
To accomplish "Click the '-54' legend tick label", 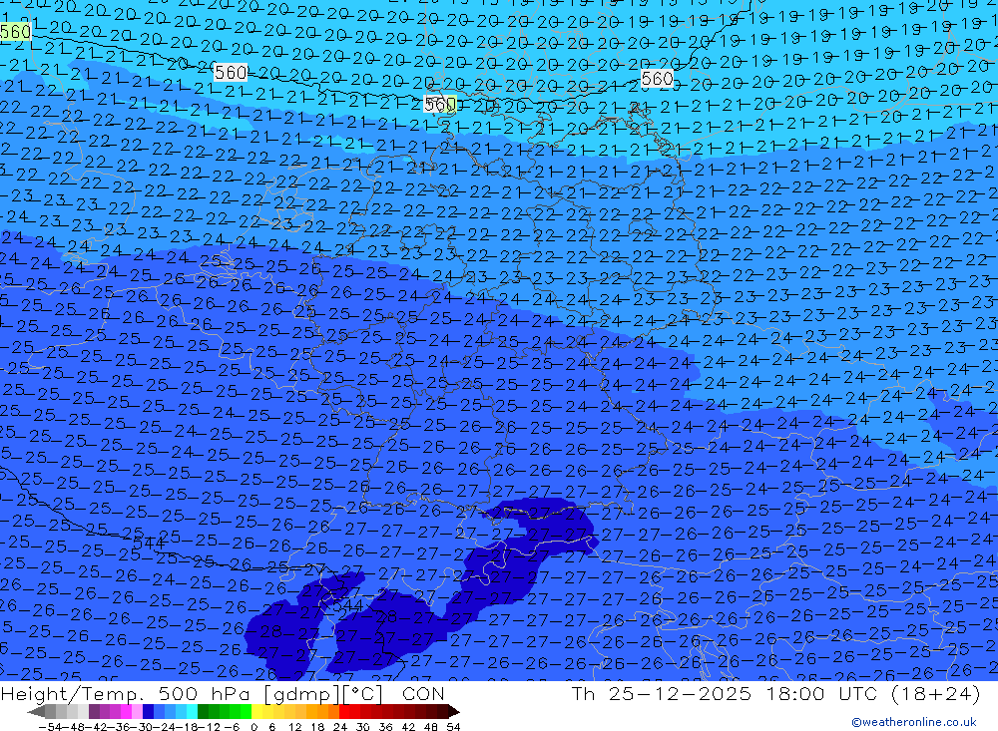I will [50, 727].
